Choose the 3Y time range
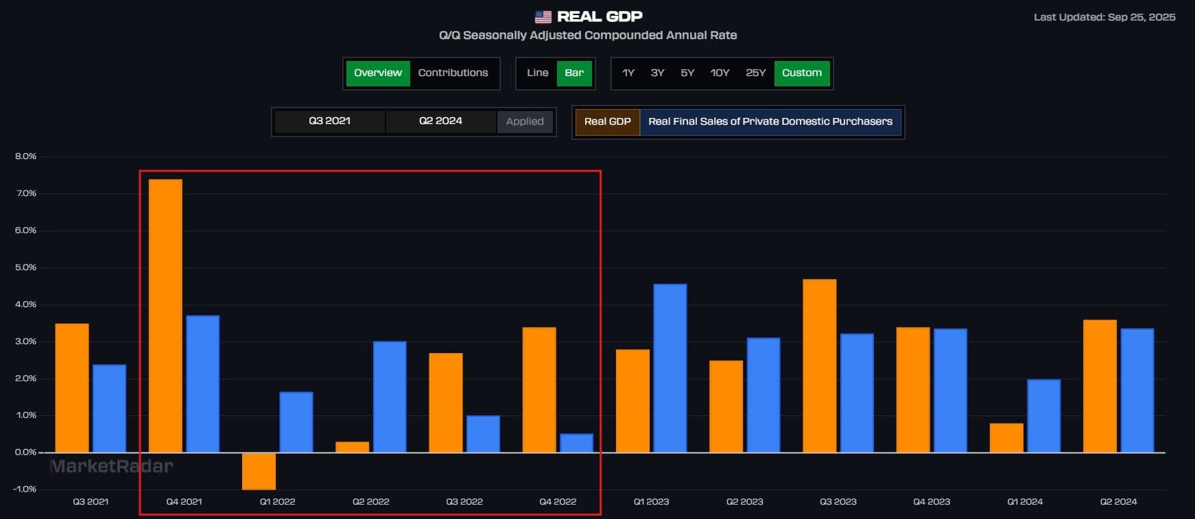Image resolution: width=1195 pixels, height=519 pixels. (x=657, y=73)
